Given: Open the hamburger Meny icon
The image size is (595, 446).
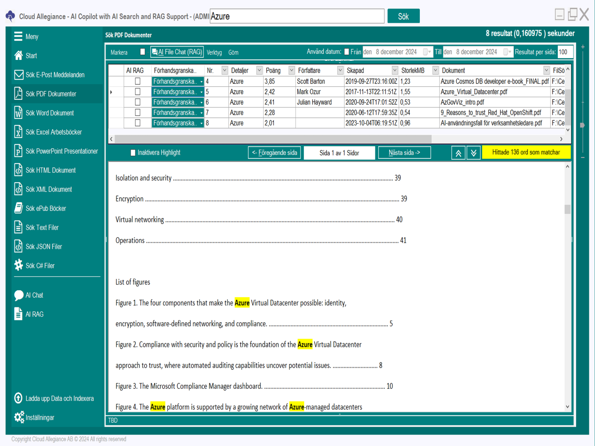Looking at the screenshot, I should (x=18, y=36).
